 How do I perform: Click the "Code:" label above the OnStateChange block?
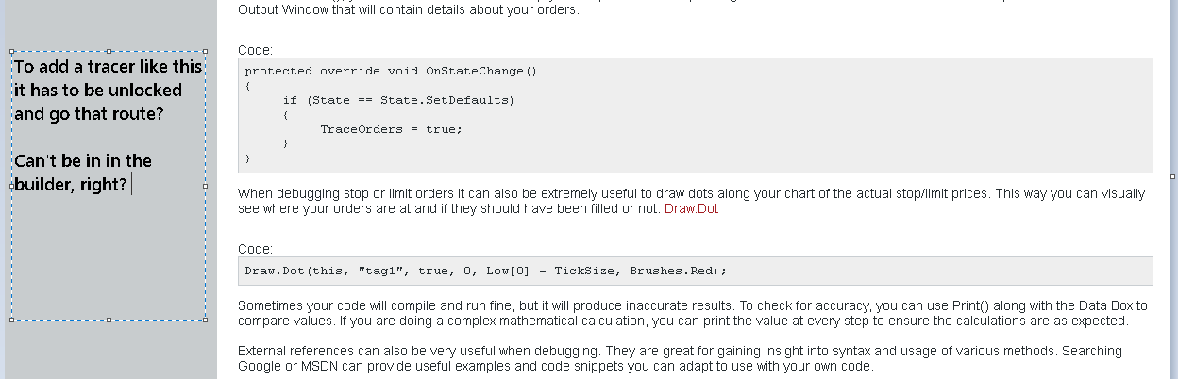255,50
